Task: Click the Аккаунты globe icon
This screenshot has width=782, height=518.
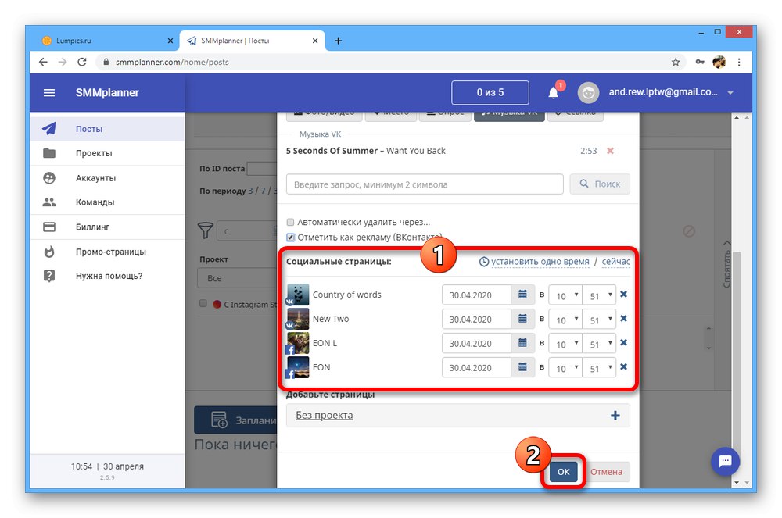Action: (x=48, y=178)
